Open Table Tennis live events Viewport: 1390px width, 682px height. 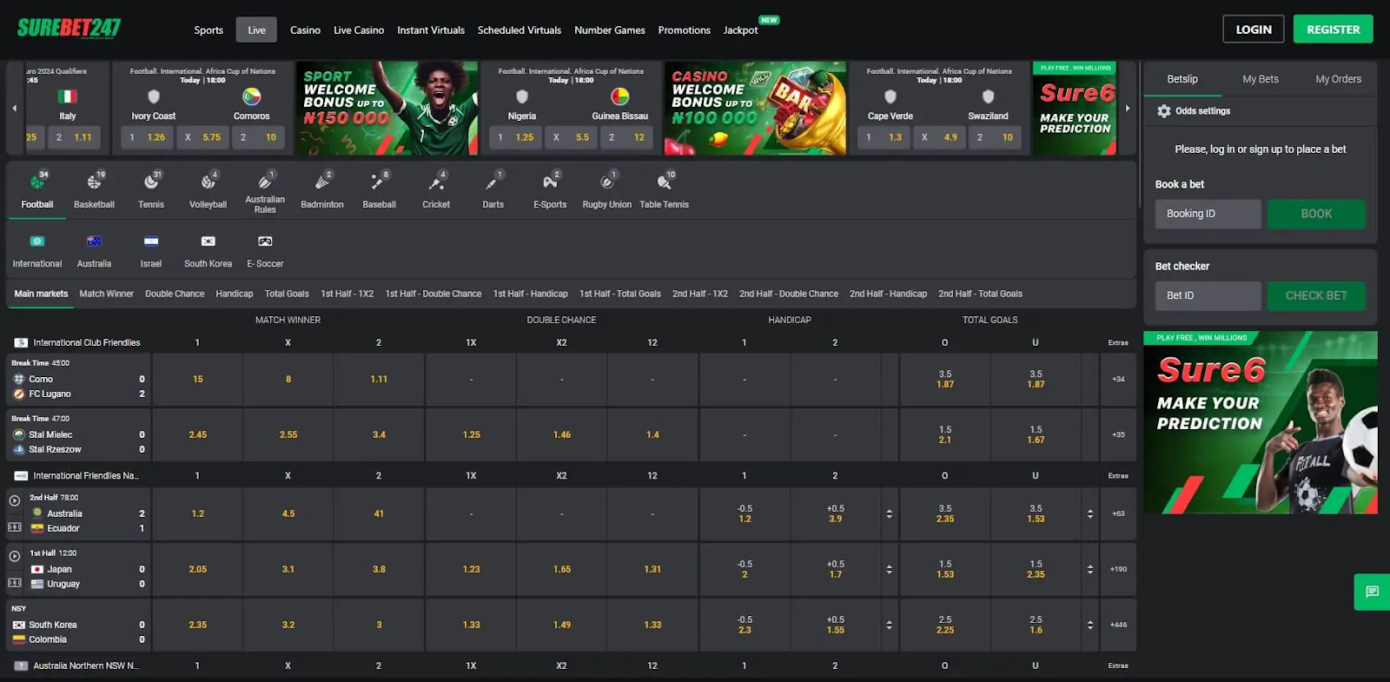664,182
